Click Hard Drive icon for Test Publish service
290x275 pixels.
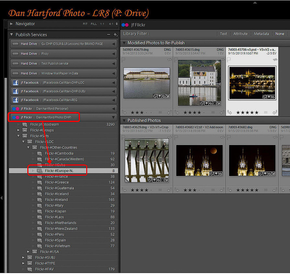[15, 63]
